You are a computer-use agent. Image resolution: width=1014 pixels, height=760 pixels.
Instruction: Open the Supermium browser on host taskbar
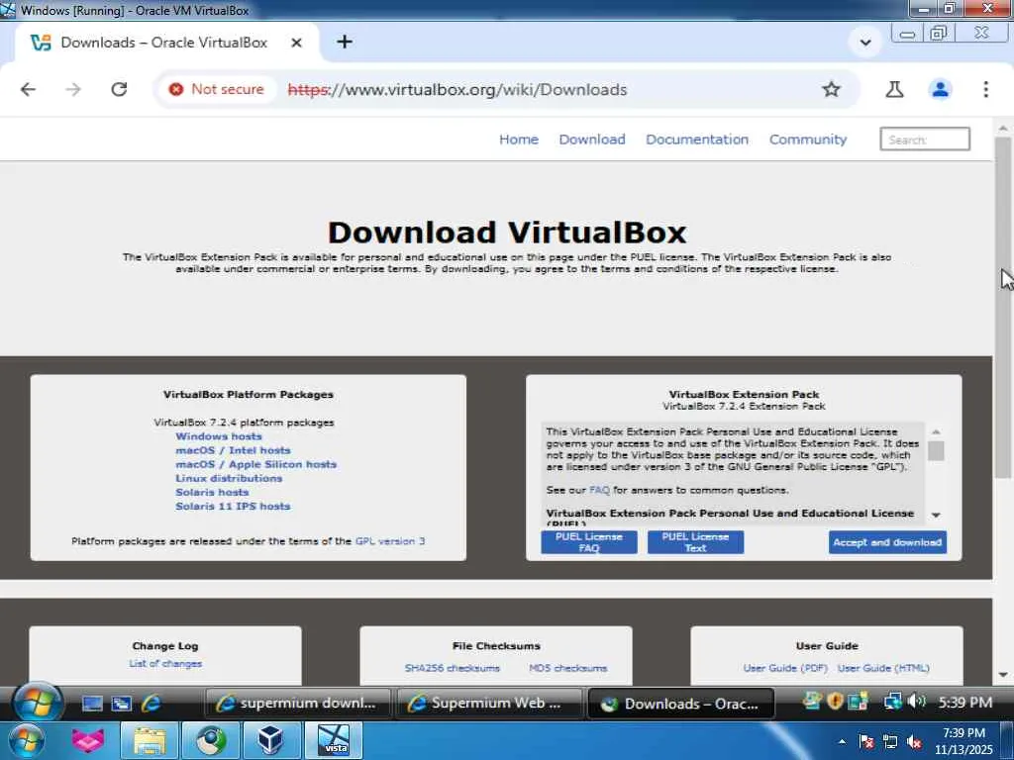pos(211,740)
